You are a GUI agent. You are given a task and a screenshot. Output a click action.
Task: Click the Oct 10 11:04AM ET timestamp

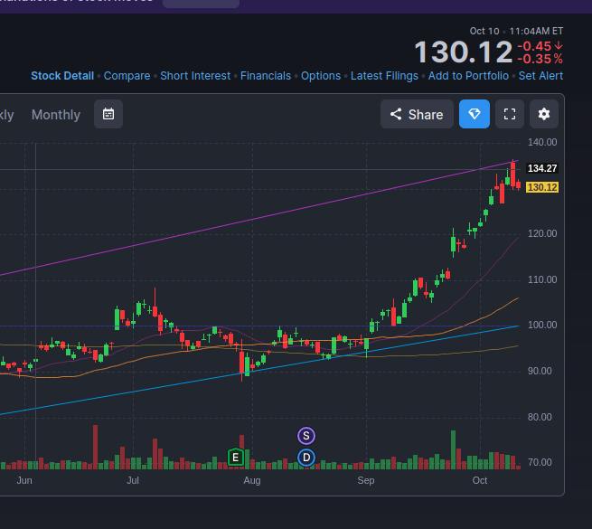[x=516, y=31]
